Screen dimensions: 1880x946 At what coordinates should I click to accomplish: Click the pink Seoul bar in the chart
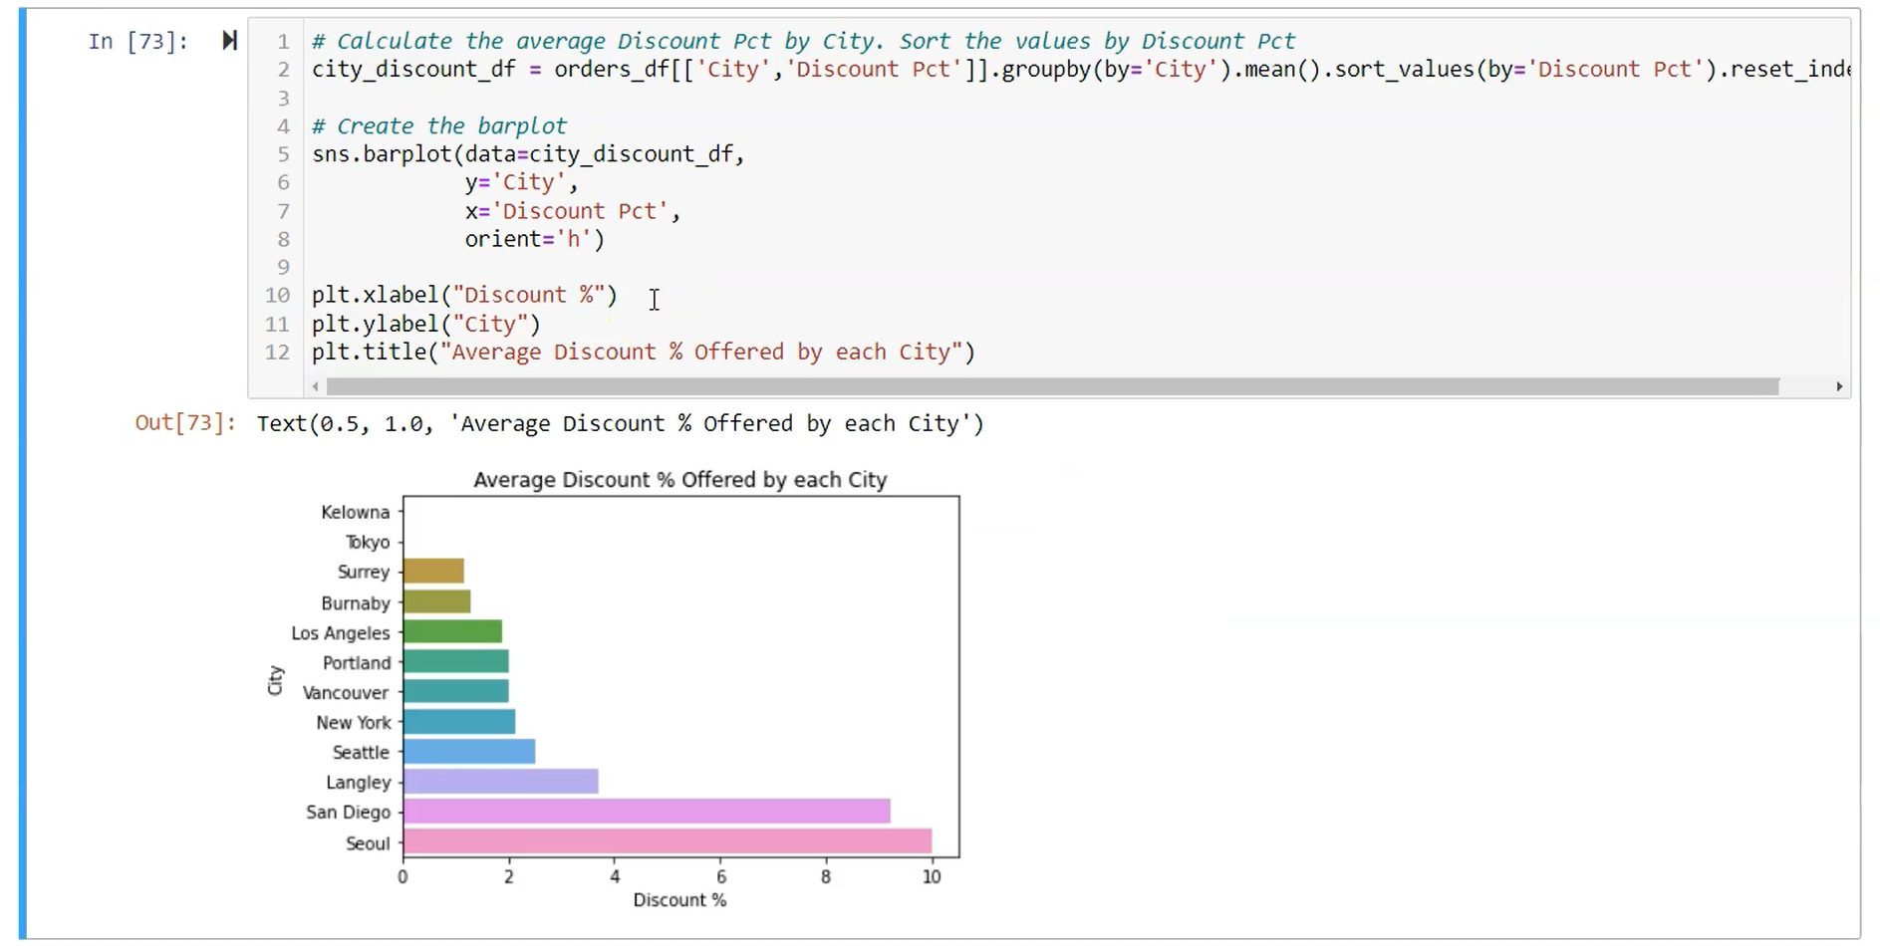[x=667, y=842]
